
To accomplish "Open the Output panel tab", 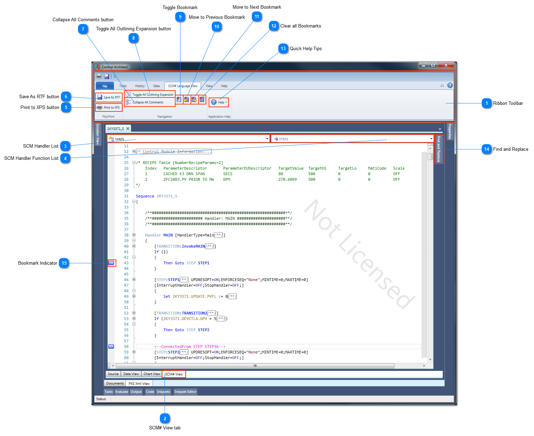I will click(x=136, y=392).
